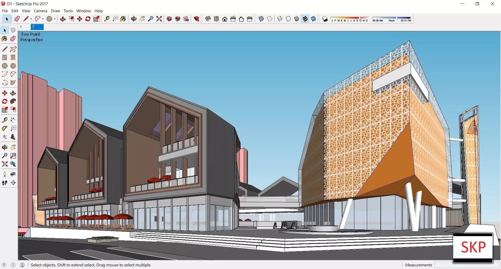The height and width of the screenshot is (269, 501).
Task: Open the Help menu
Action: click(x=99, y=11)
